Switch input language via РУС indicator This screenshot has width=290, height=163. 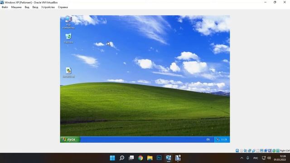(256, 158)
